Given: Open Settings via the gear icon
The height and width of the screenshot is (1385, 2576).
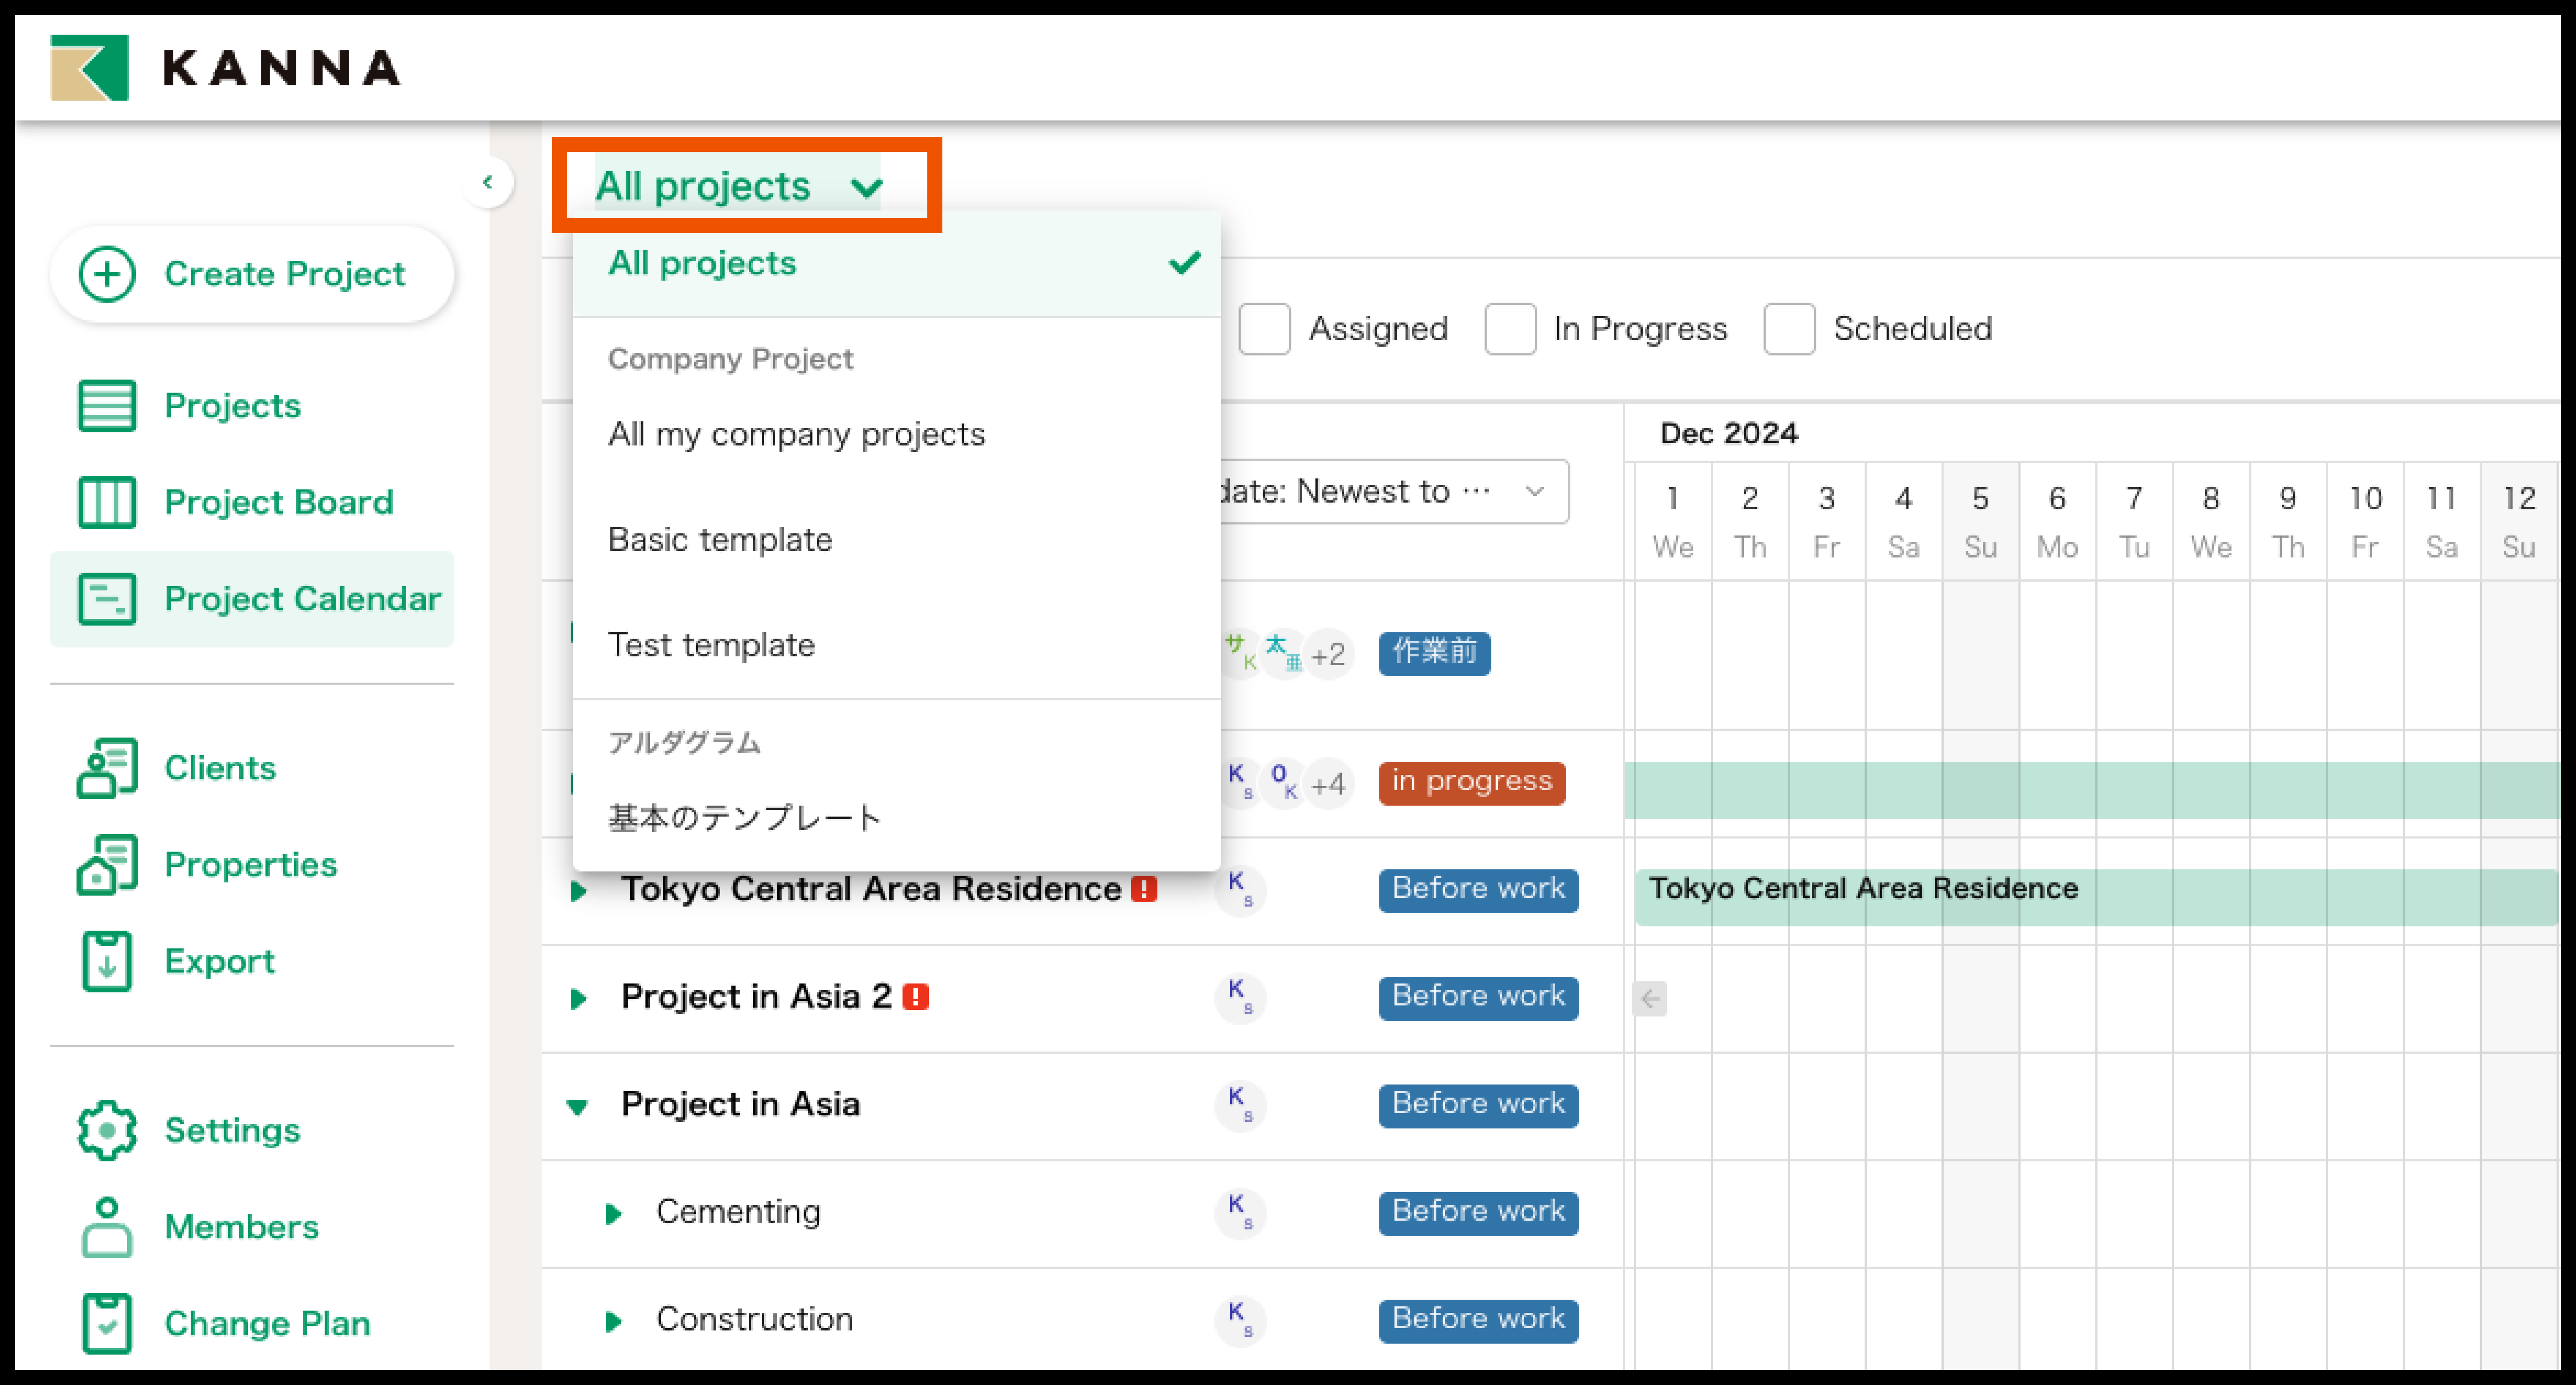Looking at the screenshot, I should (x=106, y=1130).
